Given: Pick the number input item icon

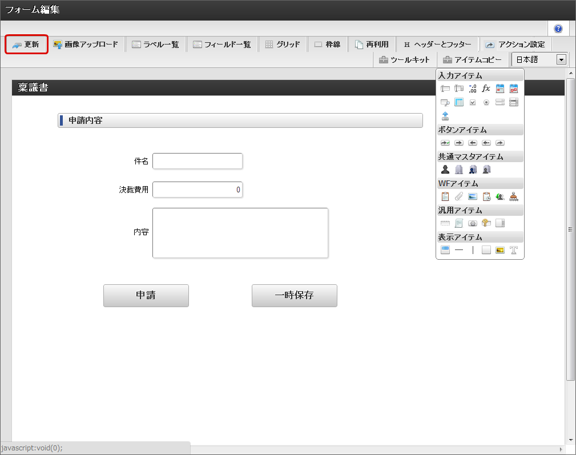Looking at the screenshot, I should [473, 88].
